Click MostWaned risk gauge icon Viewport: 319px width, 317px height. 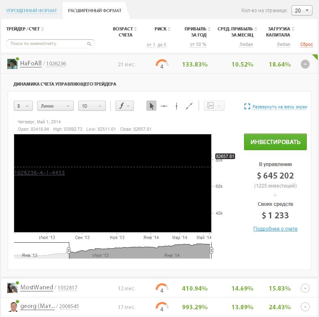coord(162,288)
